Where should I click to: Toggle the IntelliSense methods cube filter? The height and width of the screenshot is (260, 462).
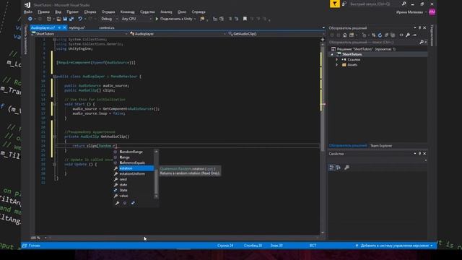[x=125, y=203]
